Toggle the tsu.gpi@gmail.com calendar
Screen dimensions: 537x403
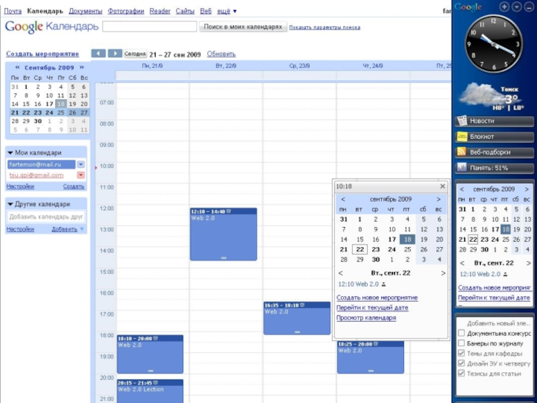(x=36, y=175)
